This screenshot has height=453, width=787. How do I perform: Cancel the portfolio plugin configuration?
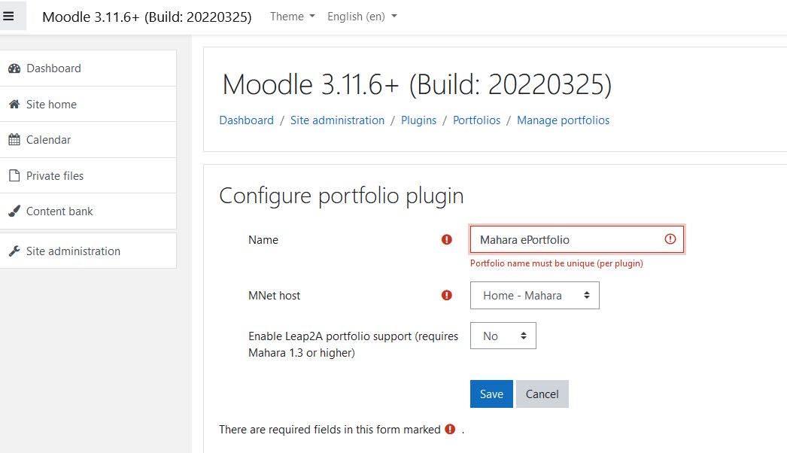[x=542, y=394]
